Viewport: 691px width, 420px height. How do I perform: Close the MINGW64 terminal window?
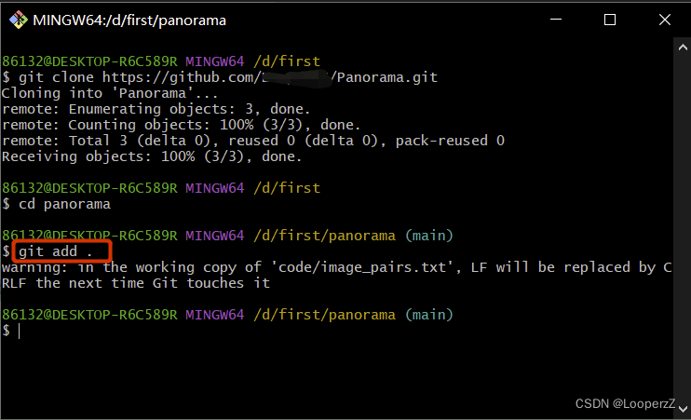665,20
